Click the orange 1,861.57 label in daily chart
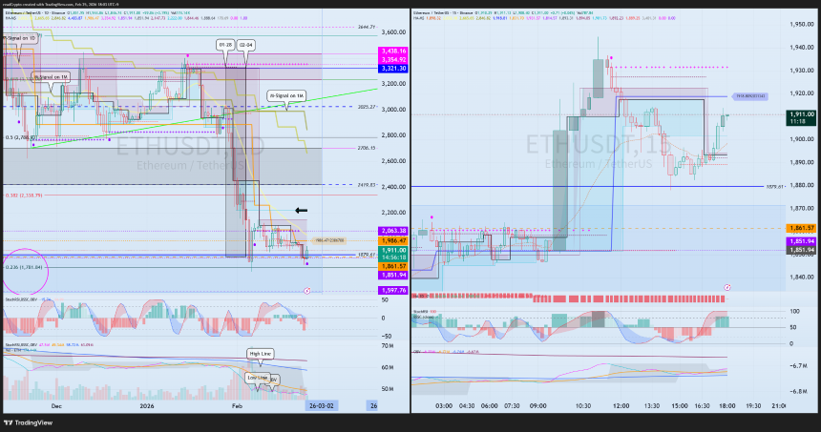 pos(393,266)
